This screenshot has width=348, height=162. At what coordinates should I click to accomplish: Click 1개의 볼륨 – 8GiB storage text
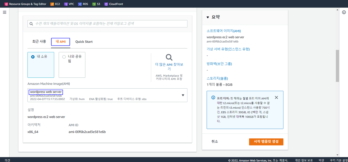click(219, 85)
